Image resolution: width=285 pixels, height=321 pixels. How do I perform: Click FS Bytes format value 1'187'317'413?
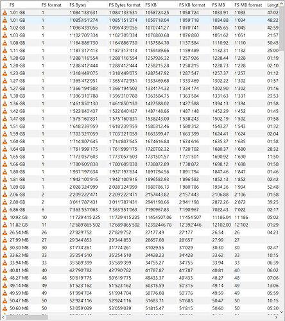click(123, 51)
